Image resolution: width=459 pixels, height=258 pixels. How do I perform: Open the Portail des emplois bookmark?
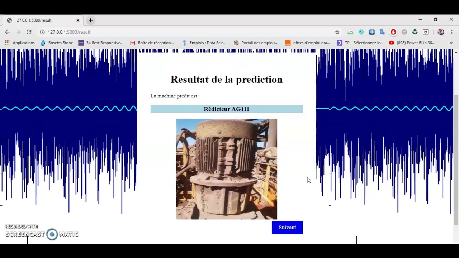(x=256, y=43)
